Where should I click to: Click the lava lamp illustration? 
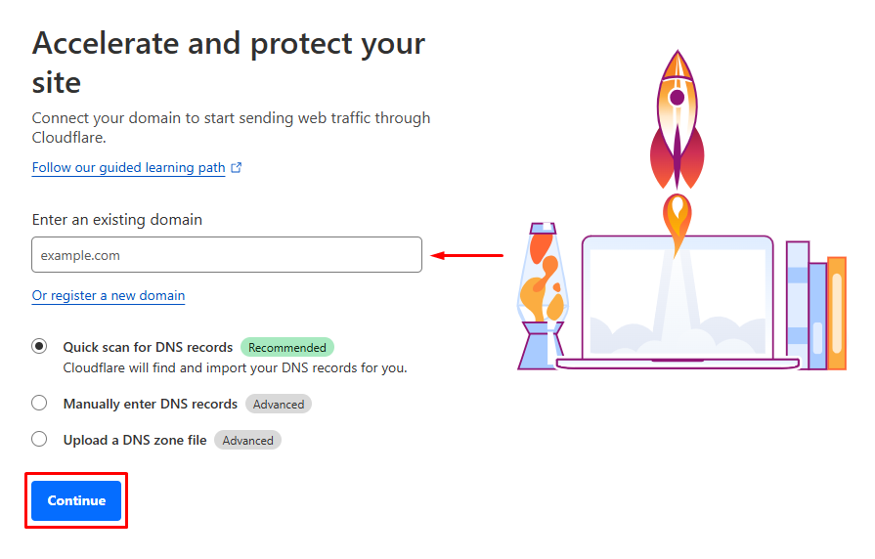[x=542, y=296]
